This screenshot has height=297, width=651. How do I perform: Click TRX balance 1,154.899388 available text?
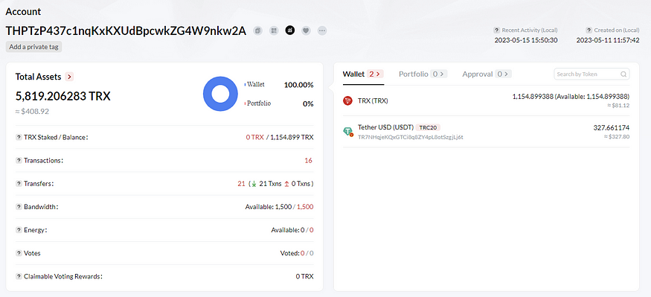[x=571, y=96]
